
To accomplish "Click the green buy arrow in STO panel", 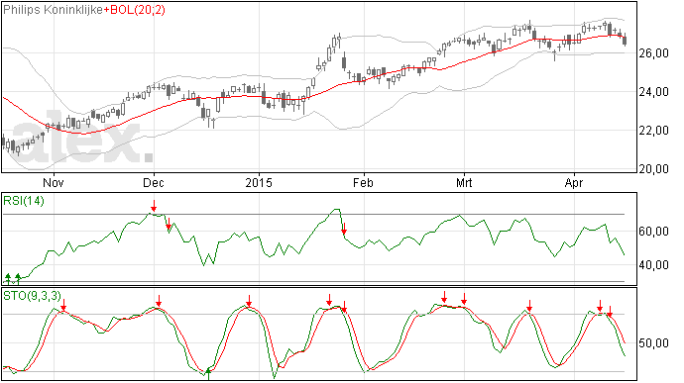I will (208, 374).
